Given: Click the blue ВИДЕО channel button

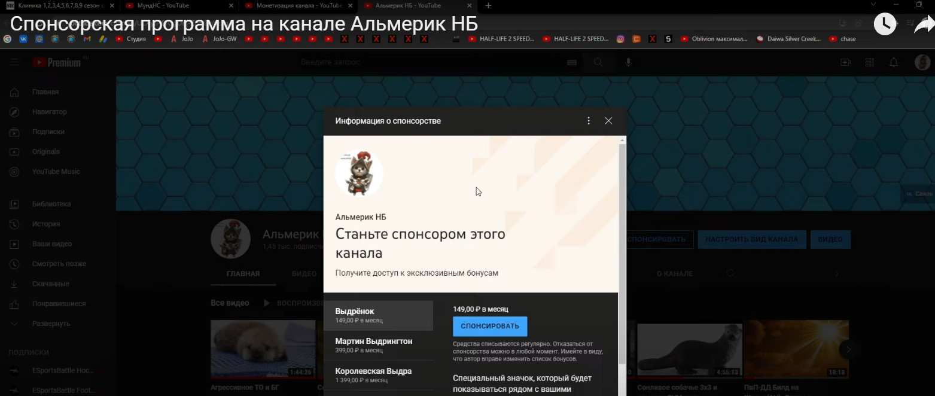Looking at the screenshot, I should [x=830, y=239].
